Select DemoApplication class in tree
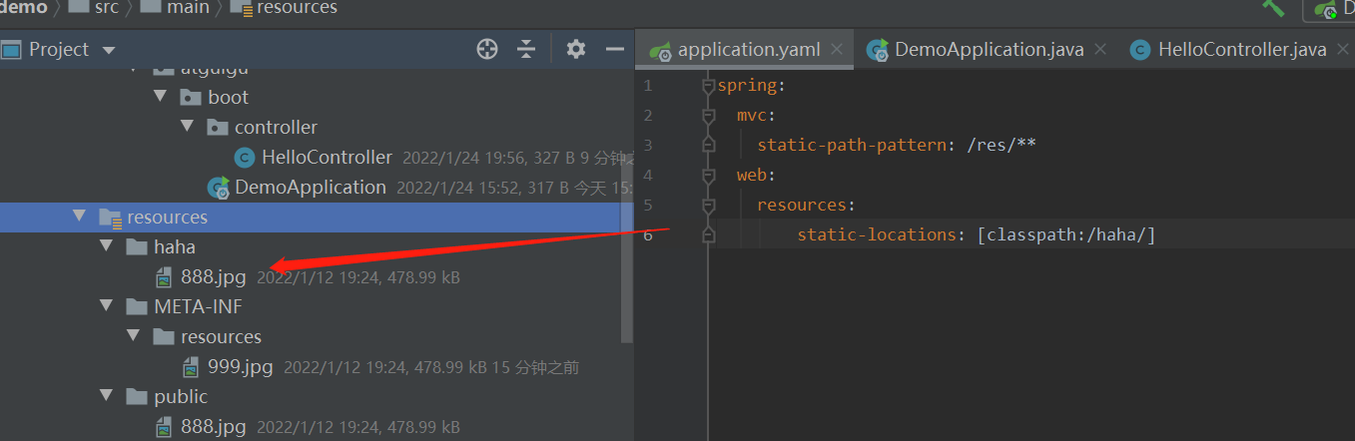Viewport: 1355px width, 441px height. click(310, 187)
